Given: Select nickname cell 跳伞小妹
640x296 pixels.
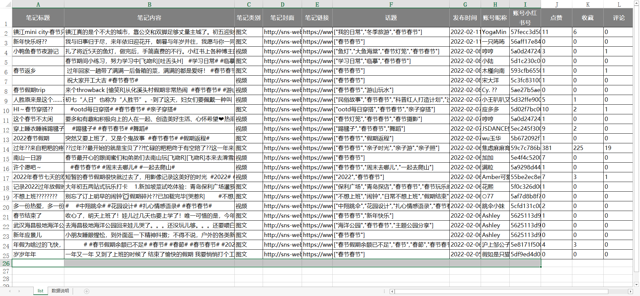Looking at the screenshot, I should pos(495,206).
